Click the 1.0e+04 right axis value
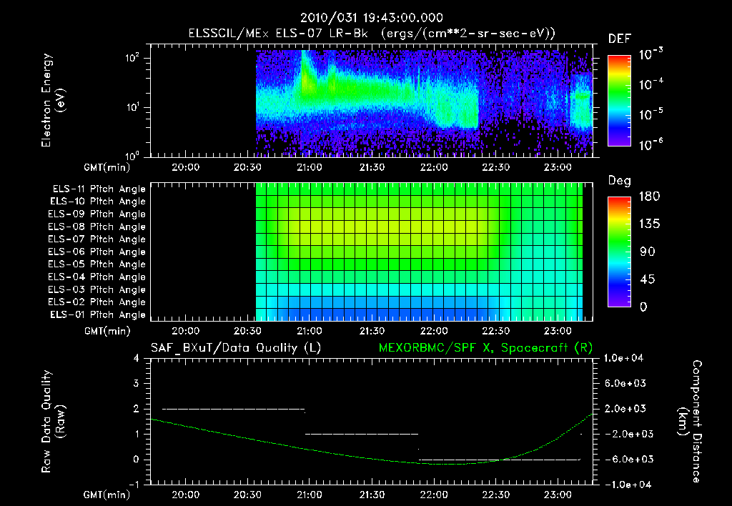 (623, 358)
